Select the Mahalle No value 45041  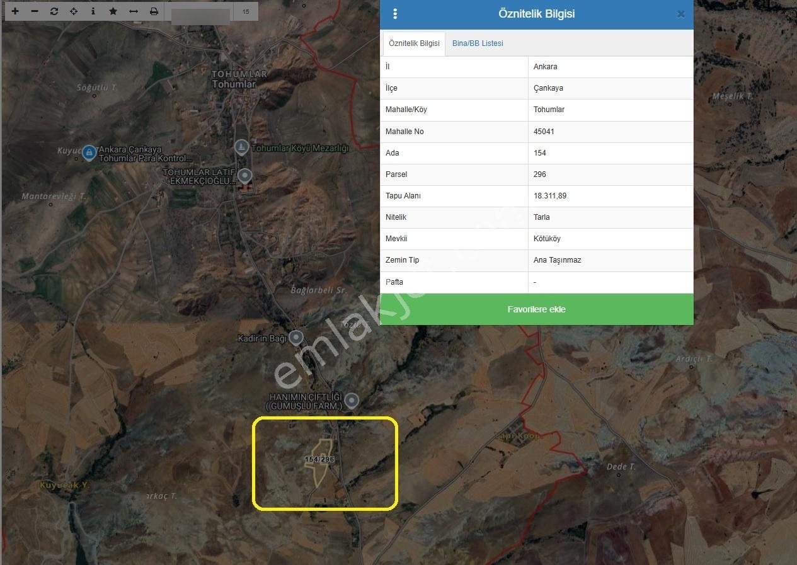[544, 132]
